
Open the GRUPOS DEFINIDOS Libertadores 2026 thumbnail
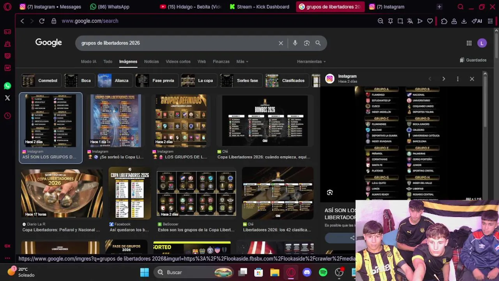coord(181,121)
